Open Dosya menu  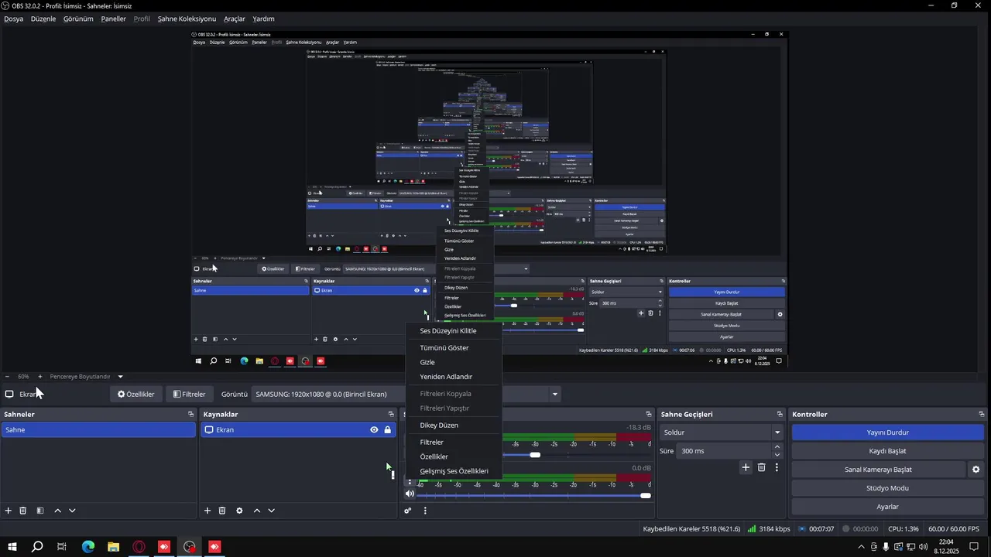[14, 19]
